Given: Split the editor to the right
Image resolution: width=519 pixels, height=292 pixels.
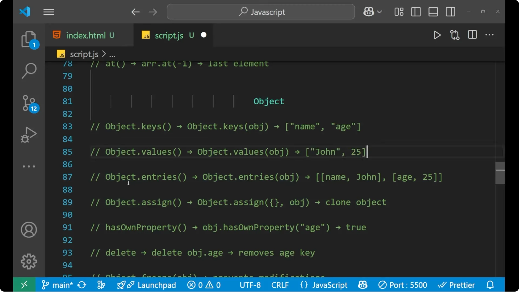Looking at the screenshot, I should [x=472, y=35].
